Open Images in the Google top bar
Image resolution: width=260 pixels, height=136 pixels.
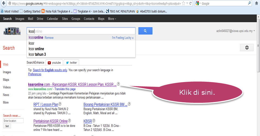tap(20, 19)
